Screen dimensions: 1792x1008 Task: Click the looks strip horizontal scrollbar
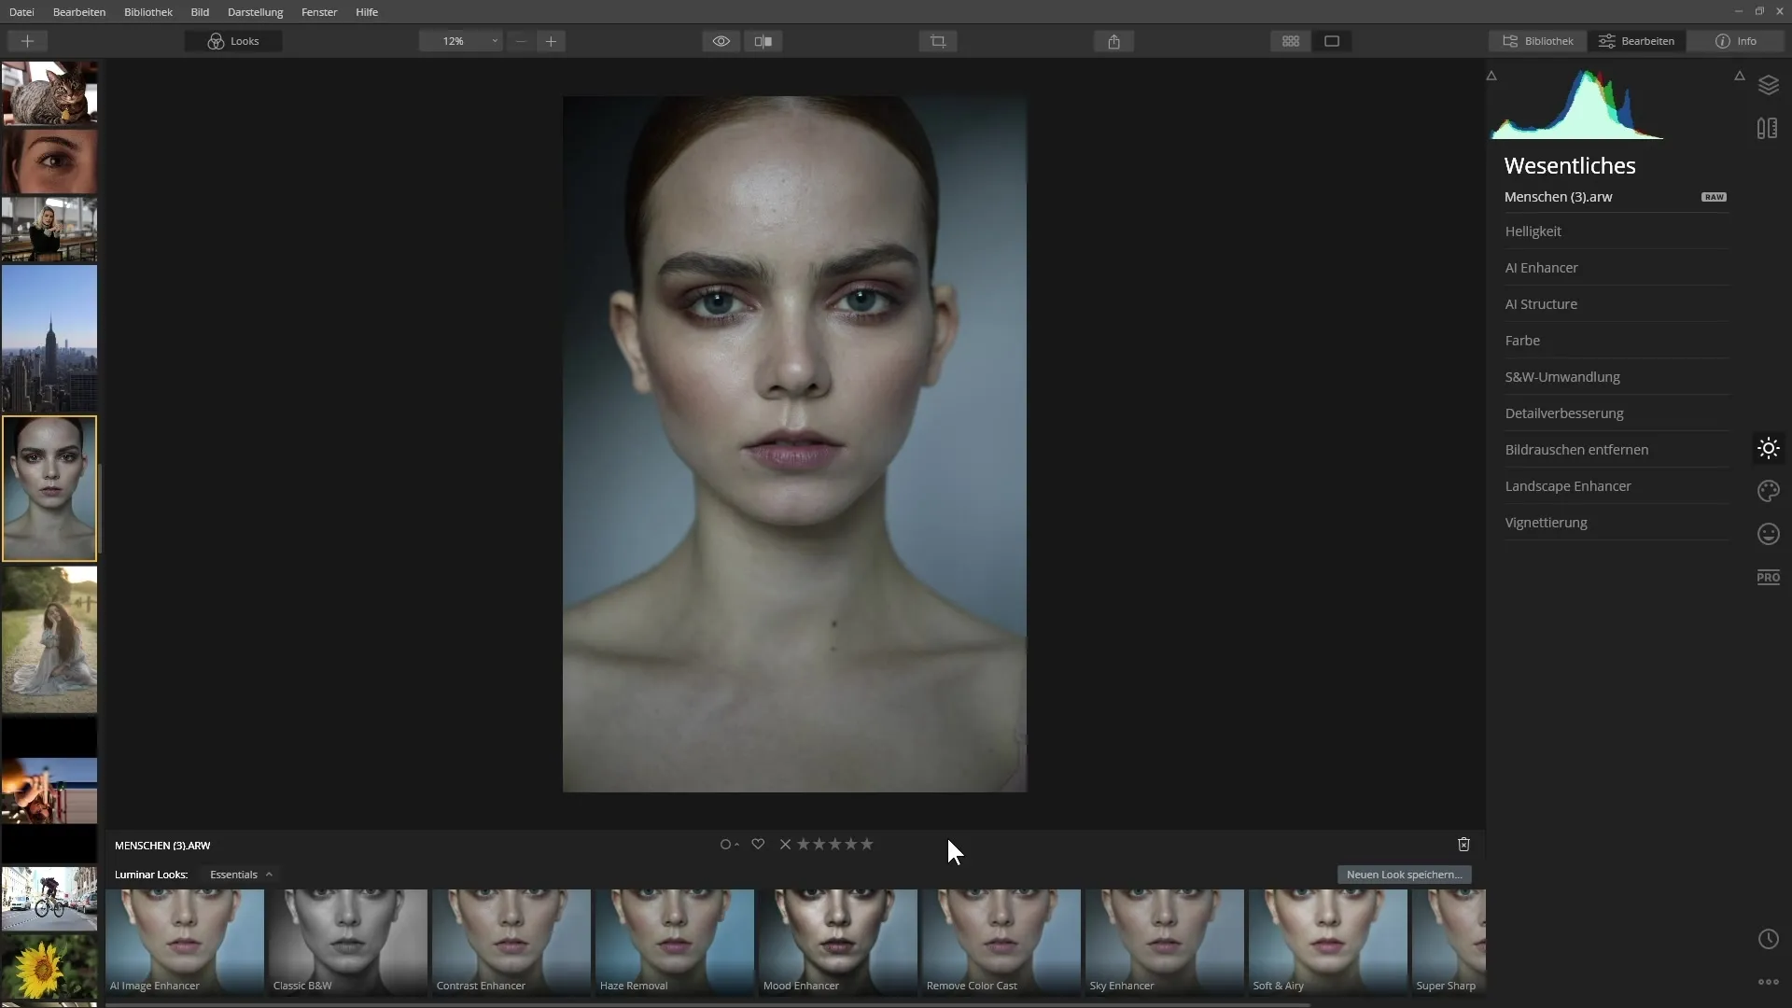click(x=708, y=1004)
